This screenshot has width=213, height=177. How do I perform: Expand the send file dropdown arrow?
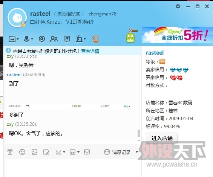[x=18, y=39]
